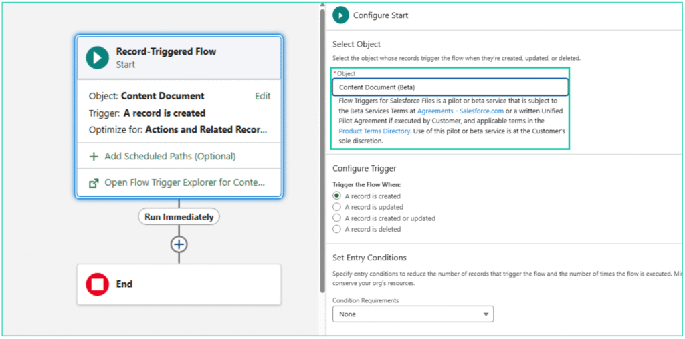Click the red End stop icon
Image resolution: width=685 pixels, height=339 pixels.
coord(98,284)
